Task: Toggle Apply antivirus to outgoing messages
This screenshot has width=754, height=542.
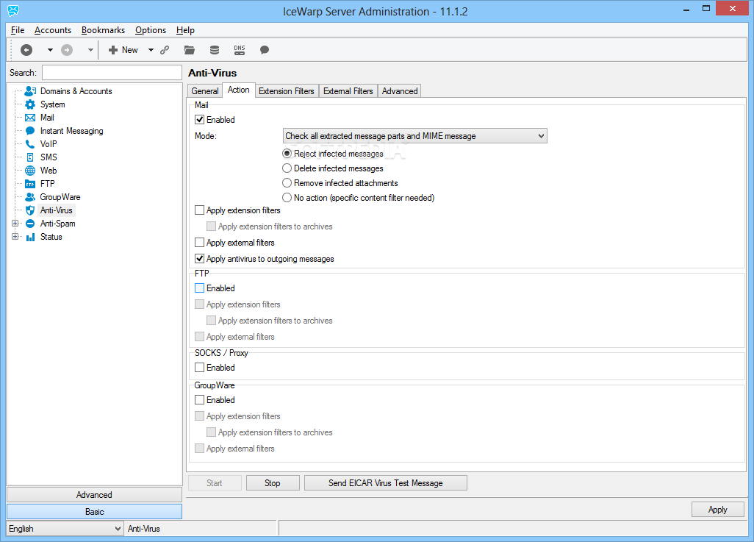Action: point(200,259)
